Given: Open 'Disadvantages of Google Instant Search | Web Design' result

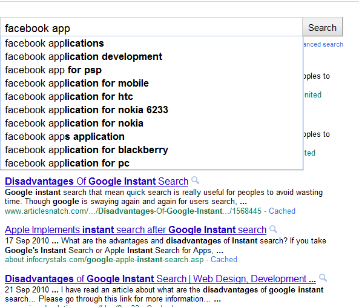Looking at the screenshot, I should 160,279.
